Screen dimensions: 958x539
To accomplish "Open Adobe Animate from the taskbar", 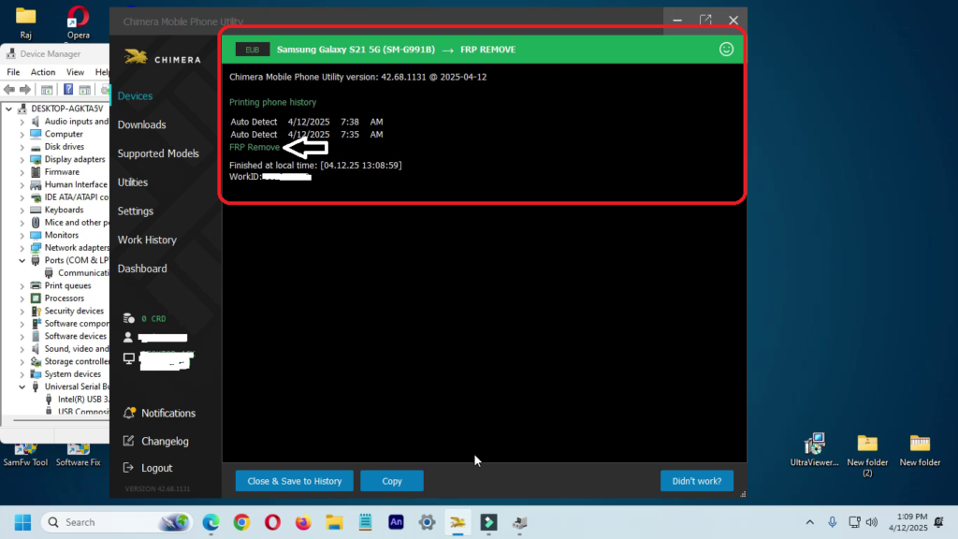I will pyautogui.click(x=396, y=522).
